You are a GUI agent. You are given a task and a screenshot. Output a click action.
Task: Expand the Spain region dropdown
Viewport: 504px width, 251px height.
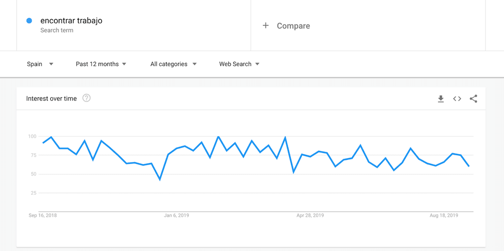pos(40,64)
